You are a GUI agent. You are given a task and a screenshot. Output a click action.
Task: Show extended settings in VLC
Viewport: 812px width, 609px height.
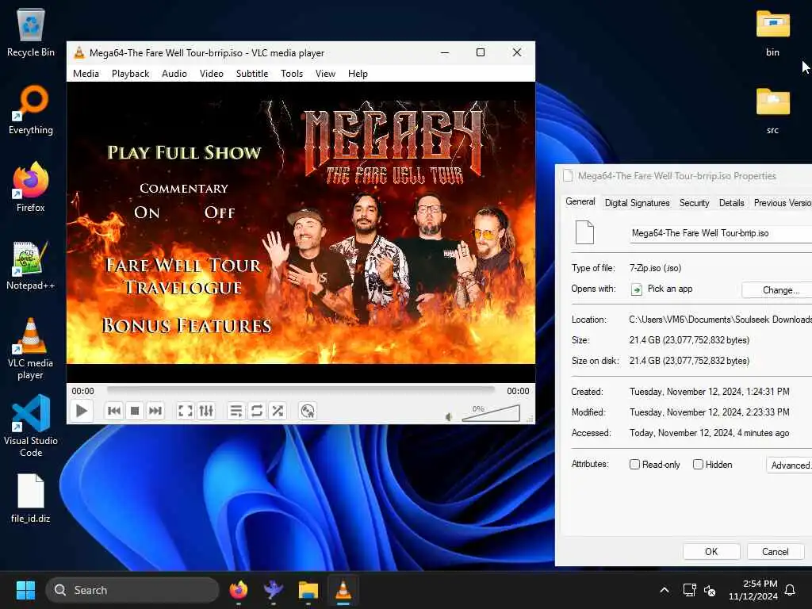pos(206,412)
